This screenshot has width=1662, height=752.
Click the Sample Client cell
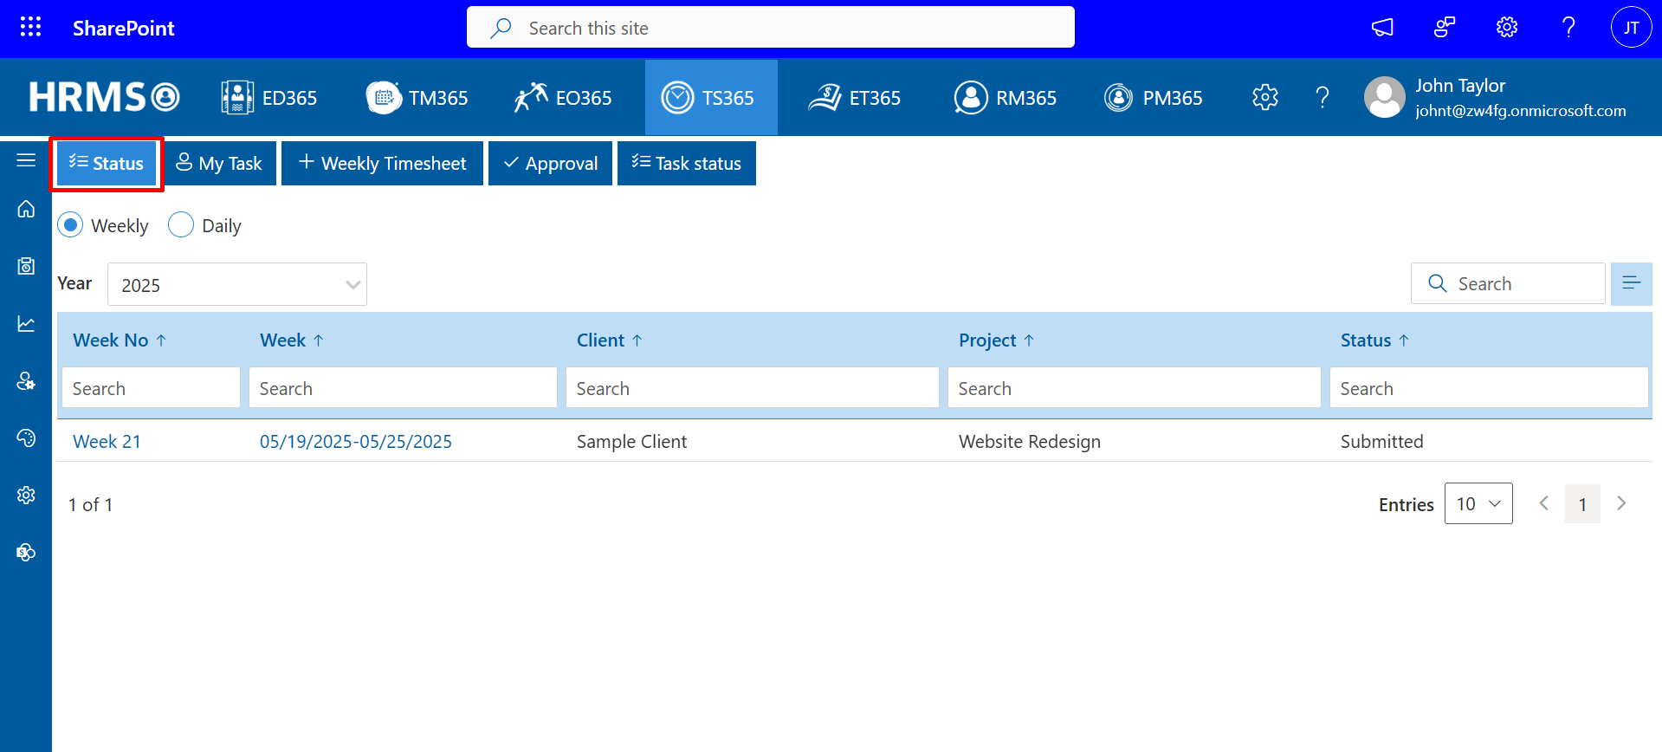631,442
